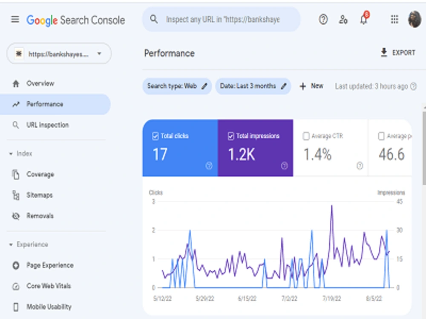Click the 8/5/22 axis date label

point(374,299)
